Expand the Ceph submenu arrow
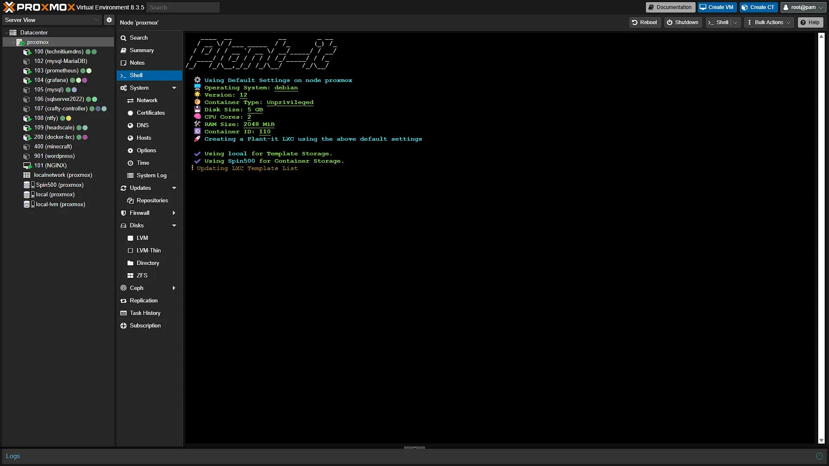829x466 pixels. pos(174,288)
